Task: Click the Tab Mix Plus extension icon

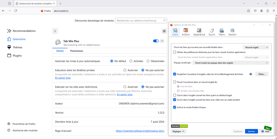Action: point(58,42)
